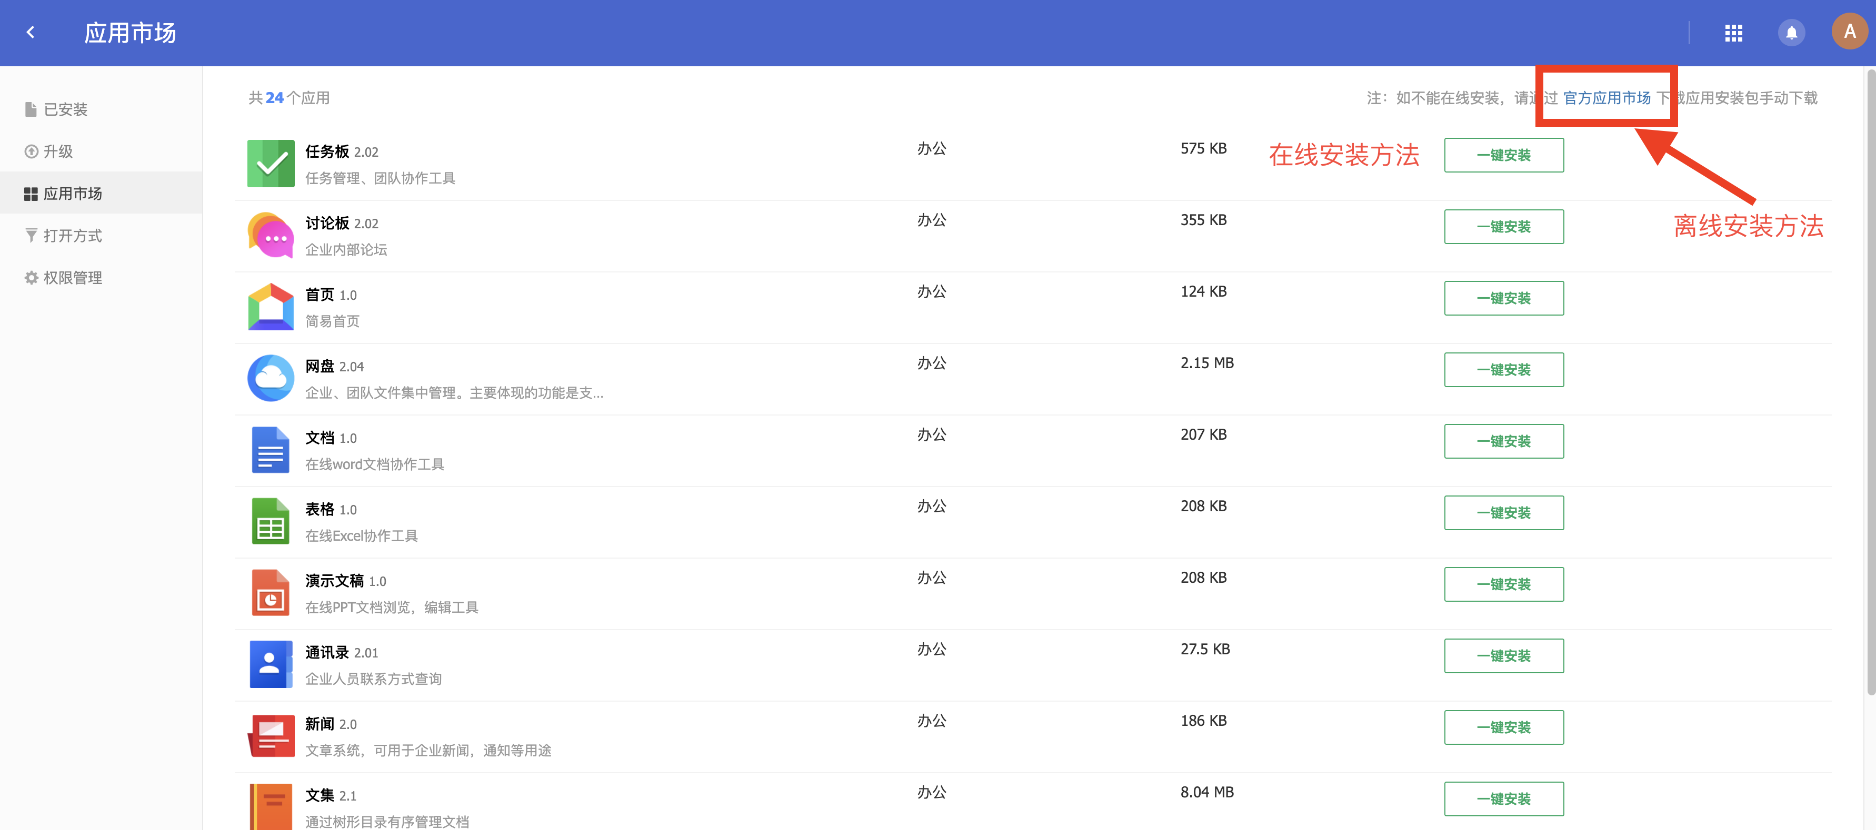Click the 通讯录 contacts app icon
Image resolution: width=1876 pixels, height=830 pixels.
[270, 663]
